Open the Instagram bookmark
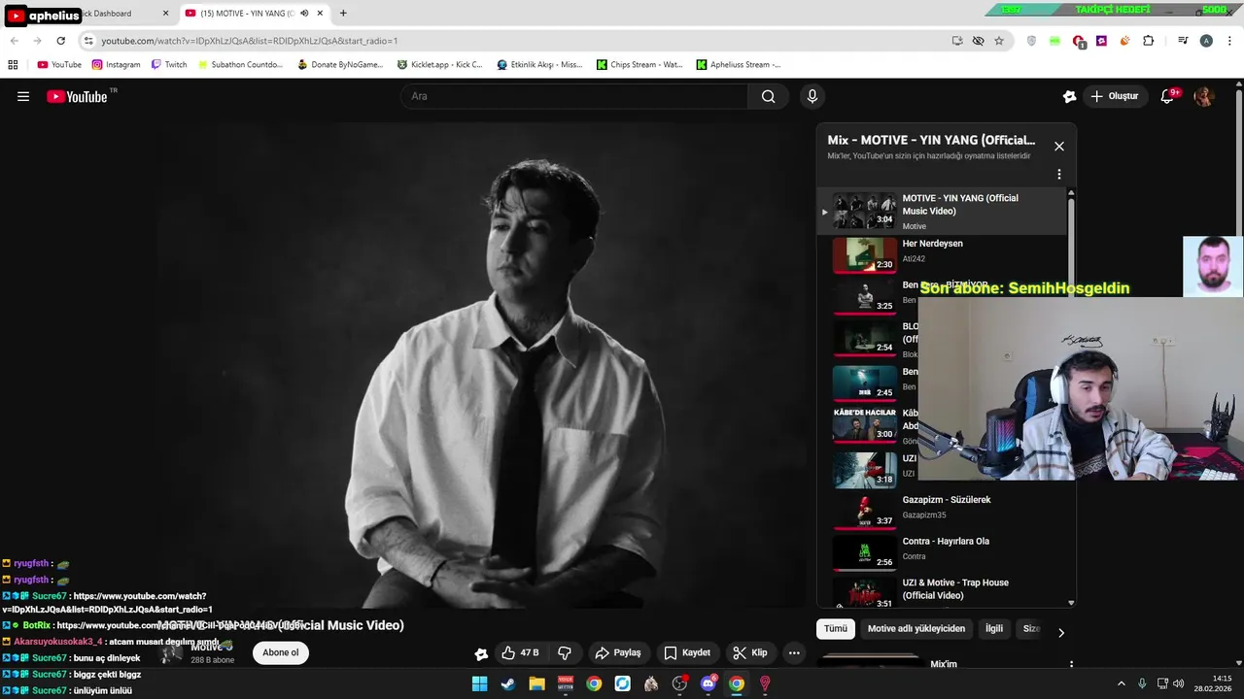1244x699 pixels. pyautogui.click(x=117, y=65)
